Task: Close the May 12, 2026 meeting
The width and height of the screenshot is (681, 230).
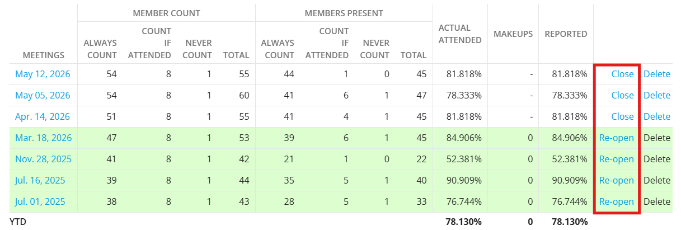Action: click(x=622, y=74)
